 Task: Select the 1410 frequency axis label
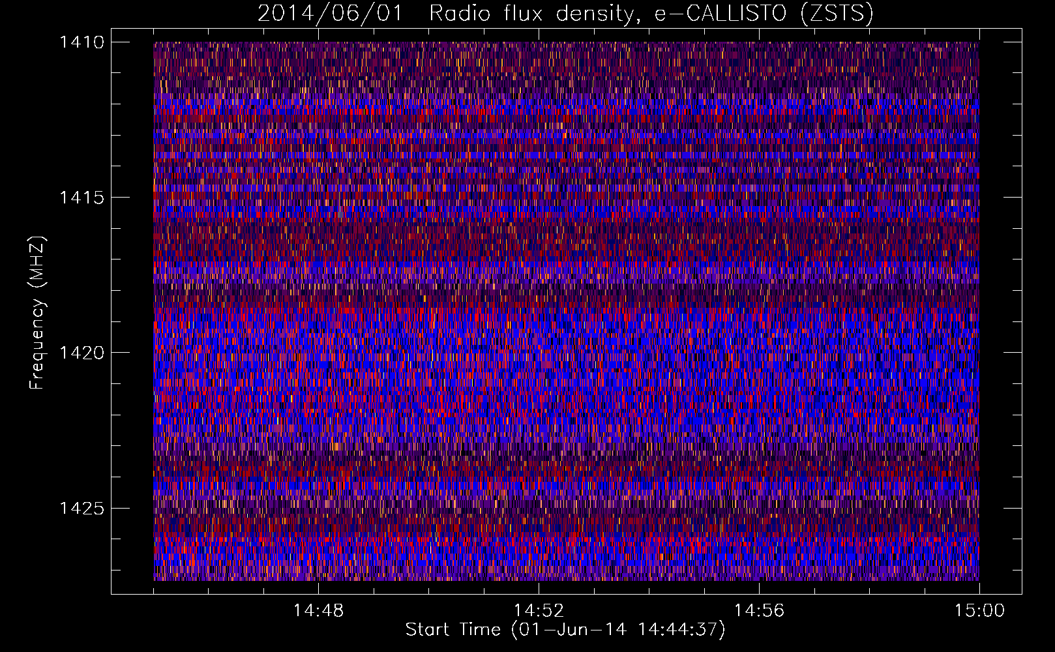pyautogui.click(x=82, y=42)
